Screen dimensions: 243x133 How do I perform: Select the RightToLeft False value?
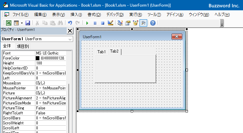tap(51, 113)
